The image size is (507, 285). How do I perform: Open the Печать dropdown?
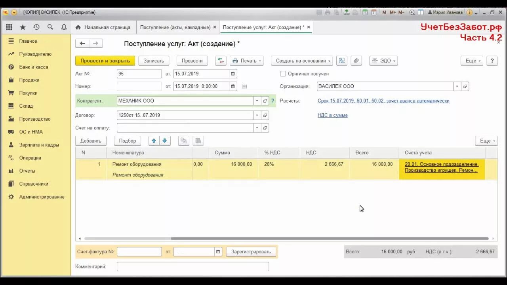(x=246, y=61)
